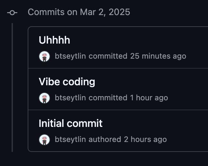Open the Vibe coding commit
The width and height of the screenshot is (208, 166).
pos(67,82)
